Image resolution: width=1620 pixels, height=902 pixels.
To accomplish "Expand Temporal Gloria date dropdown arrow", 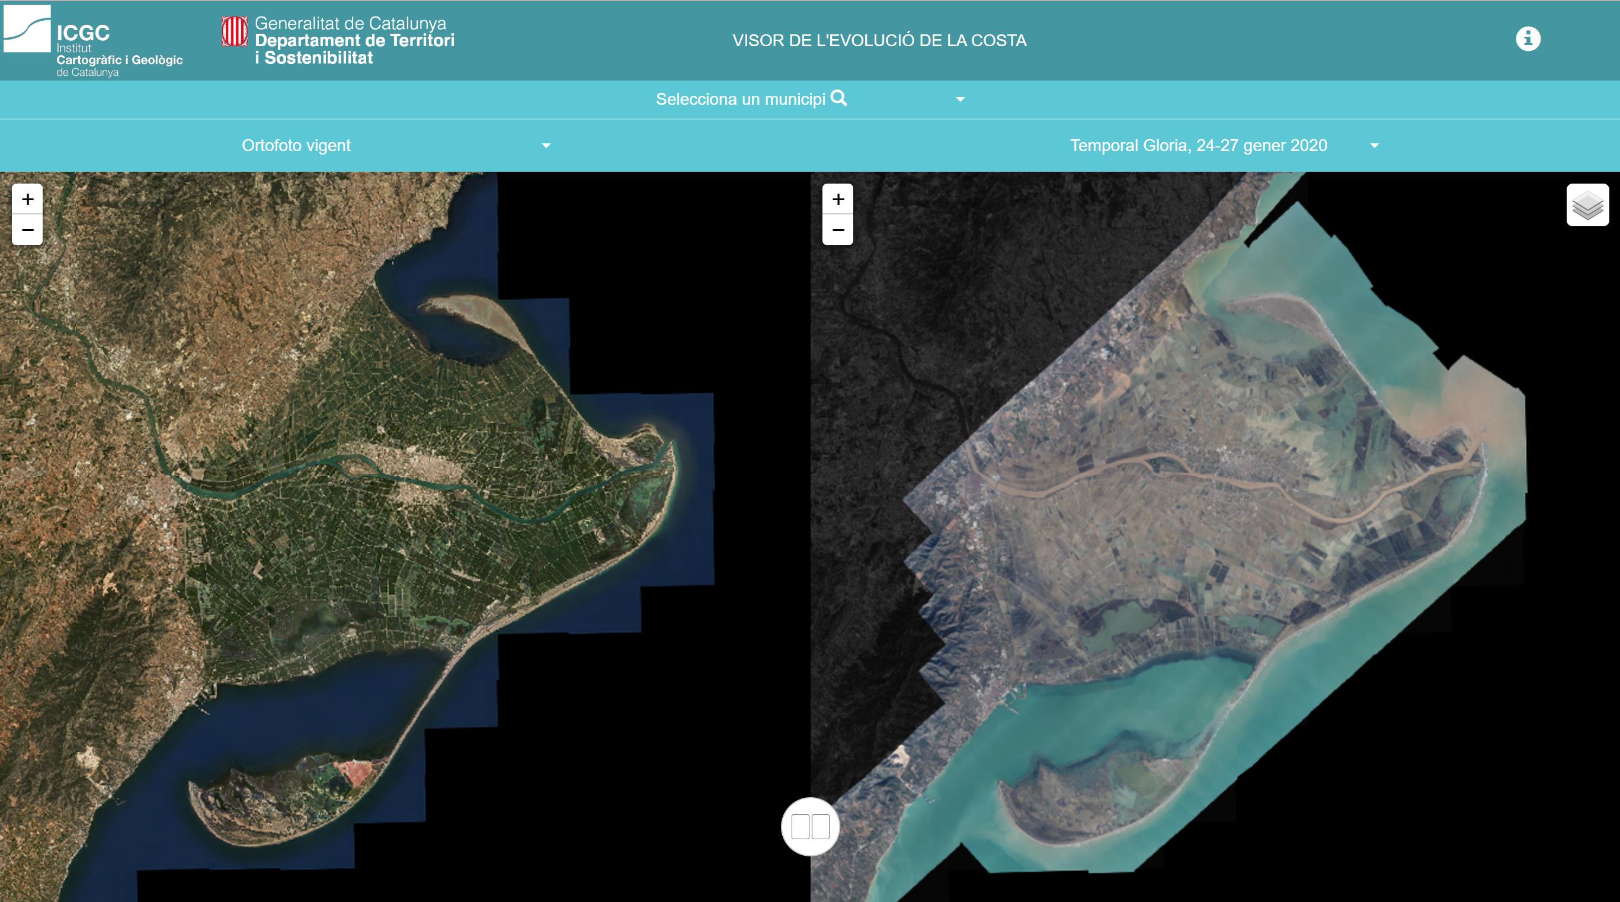I will pyautogui.click(x=1374, y=146).
